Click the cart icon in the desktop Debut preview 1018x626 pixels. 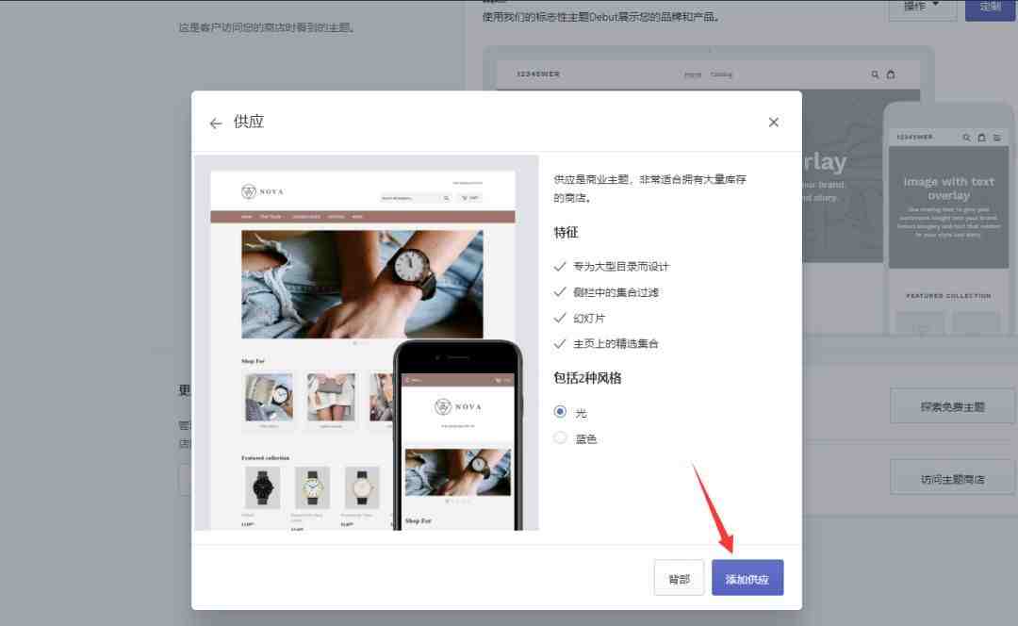pos(891,74)
